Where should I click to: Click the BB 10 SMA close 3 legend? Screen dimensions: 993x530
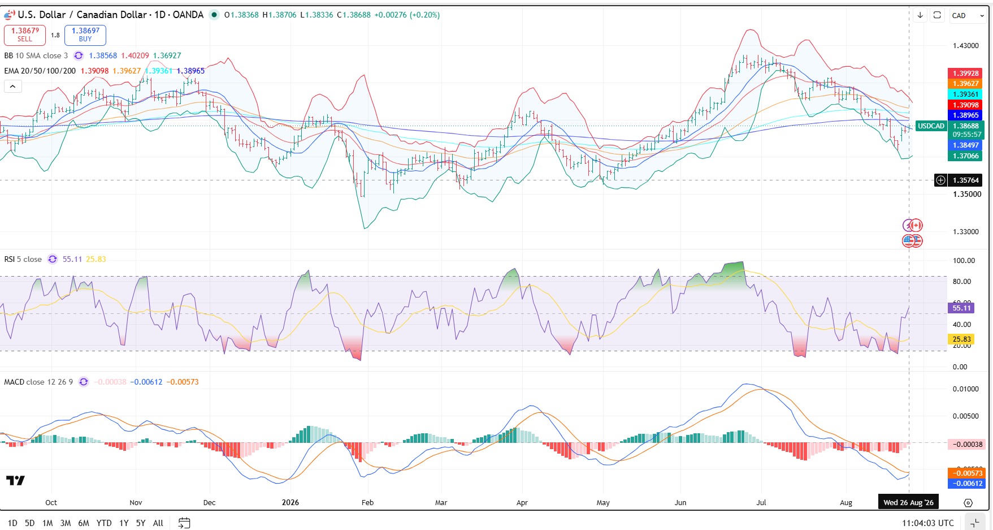[36, 55]
